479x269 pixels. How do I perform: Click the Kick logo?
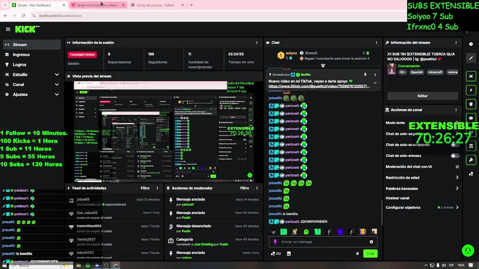tap(27, 29)
